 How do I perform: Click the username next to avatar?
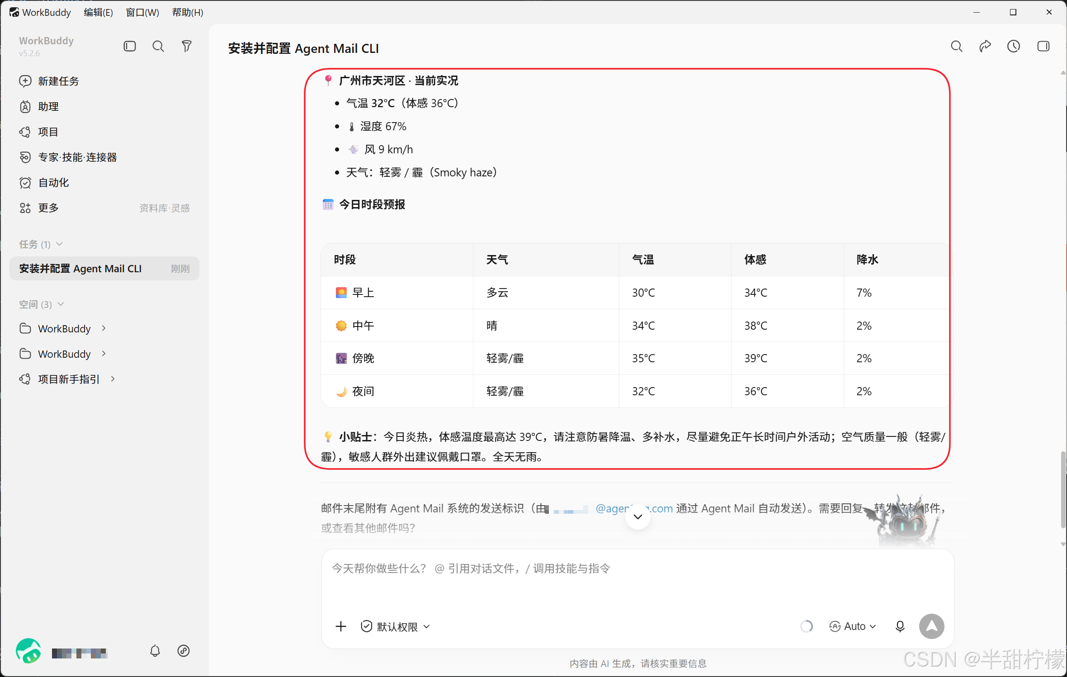coord(79,653)
